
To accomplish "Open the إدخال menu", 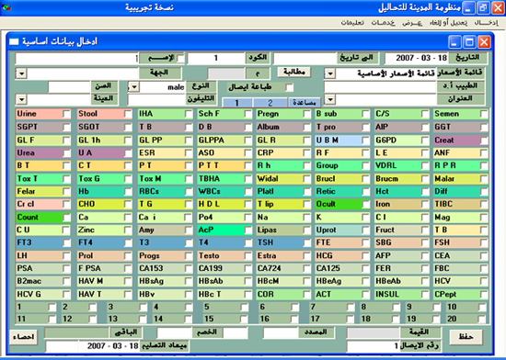I will pyautogui.click(x=486, y=23).
